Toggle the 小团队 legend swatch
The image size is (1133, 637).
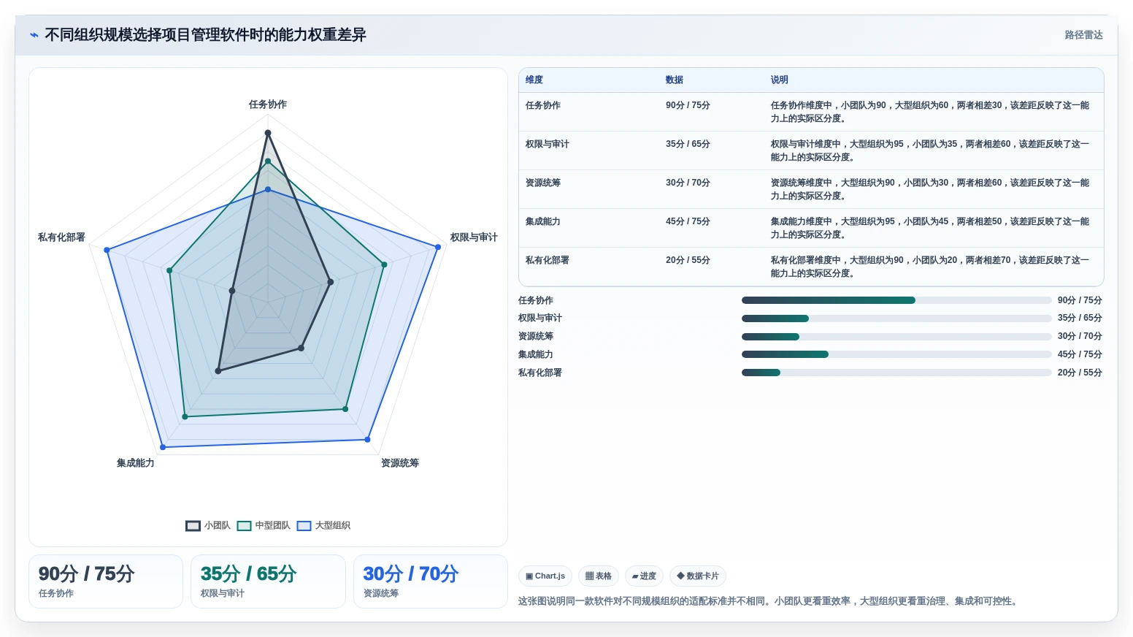click(193, 526)
